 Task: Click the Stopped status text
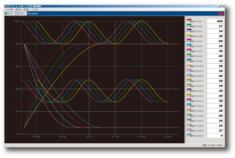pyautogui.click(x=32, y=13)
